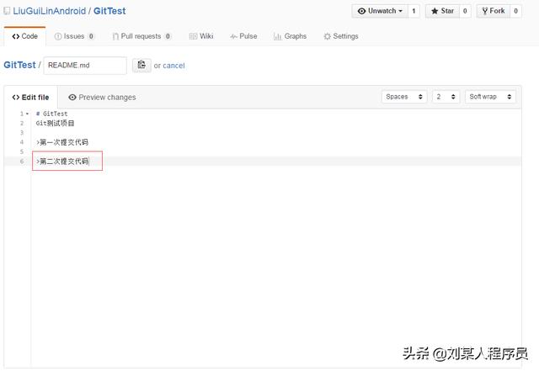Click the '# GitTest' heading line in editor
The image size is (539, 371).
tap(52, 114)
